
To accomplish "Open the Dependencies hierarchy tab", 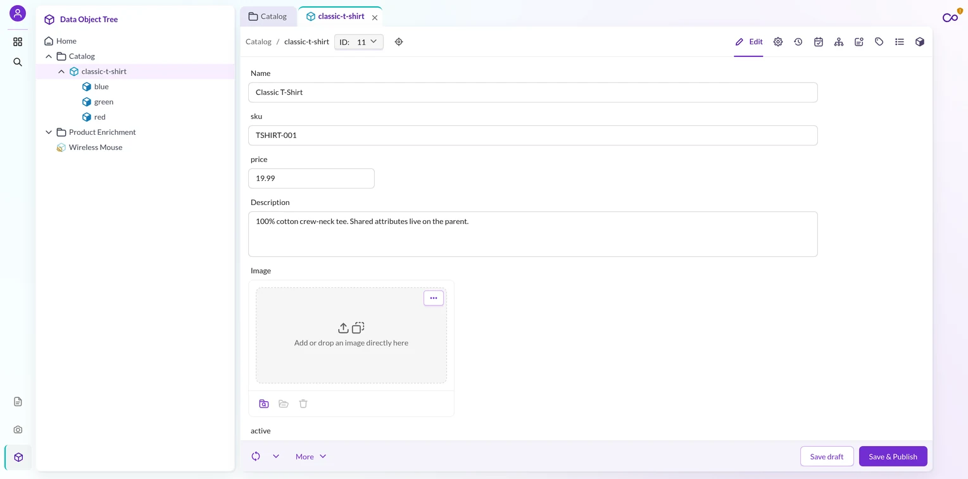I will coord(839,42).
